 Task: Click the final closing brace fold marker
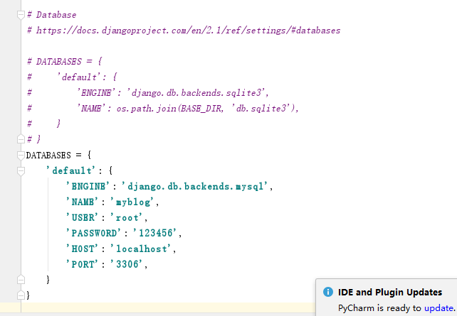[20, 295]
